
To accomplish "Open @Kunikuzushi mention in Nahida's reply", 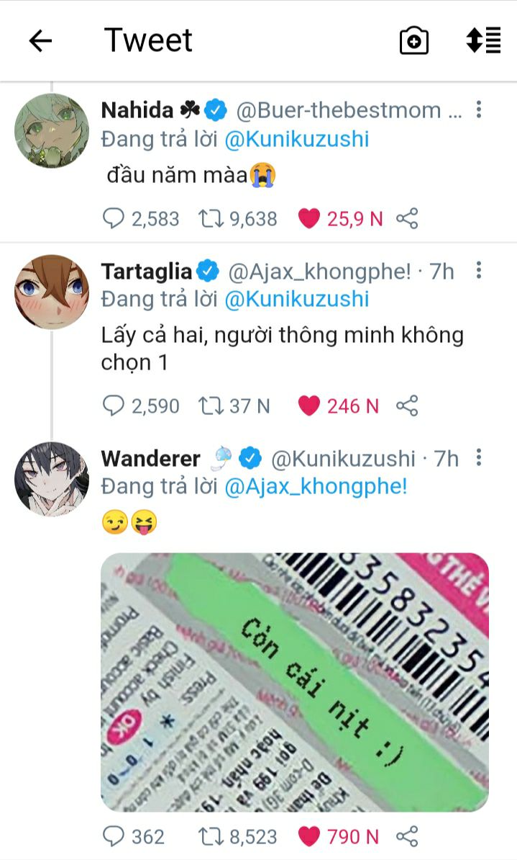I will point(297,139).
